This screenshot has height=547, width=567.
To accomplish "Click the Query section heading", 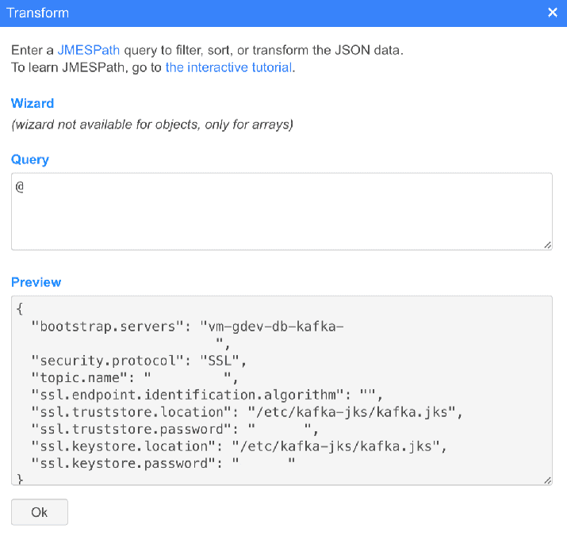I will [x=30, y=159].
